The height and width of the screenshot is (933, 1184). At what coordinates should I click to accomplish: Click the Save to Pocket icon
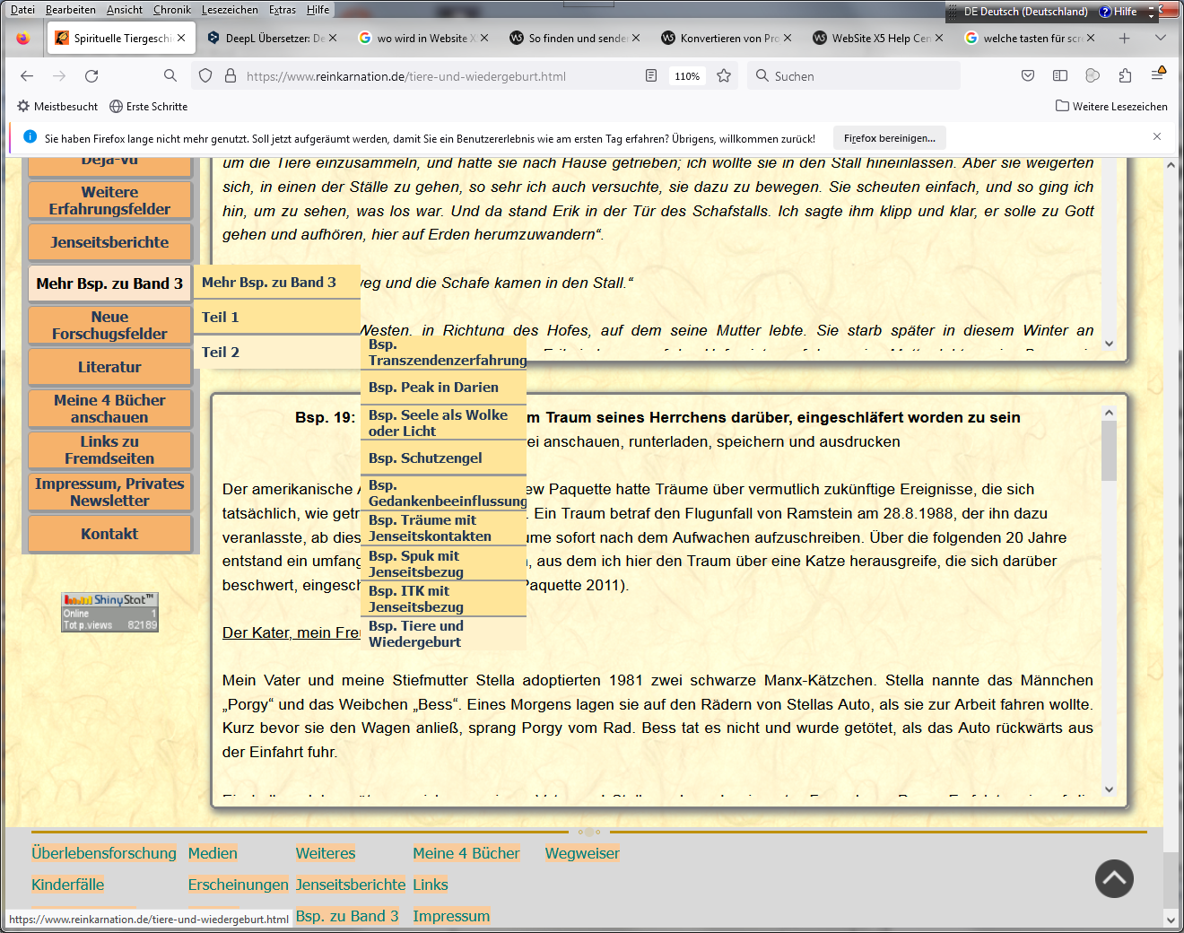[1028, 76]
